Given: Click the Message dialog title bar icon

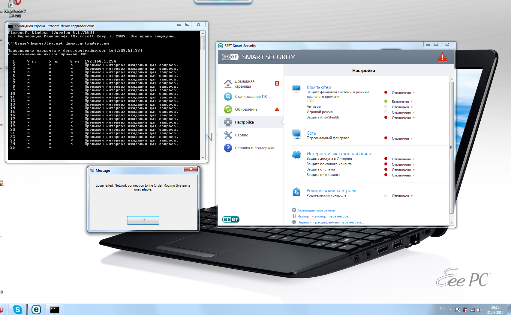Looking at the screenshot, I should [x=92, y=171].
